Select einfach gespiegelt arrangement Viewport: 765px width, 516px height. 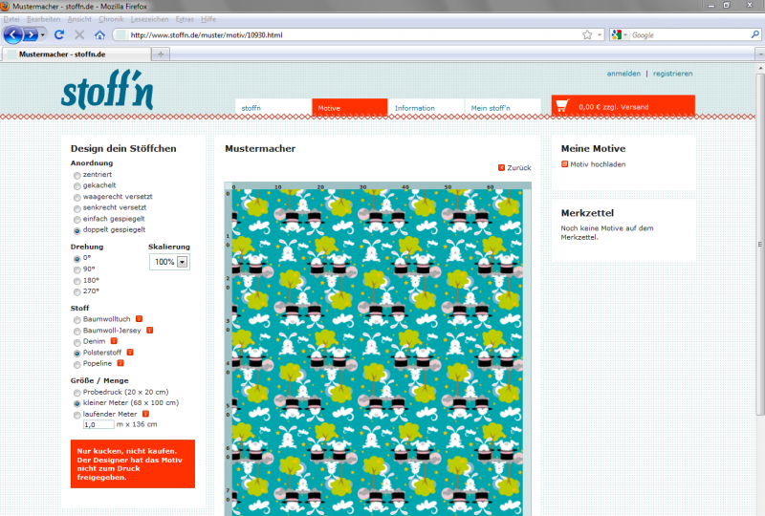[x=77, y=220]
